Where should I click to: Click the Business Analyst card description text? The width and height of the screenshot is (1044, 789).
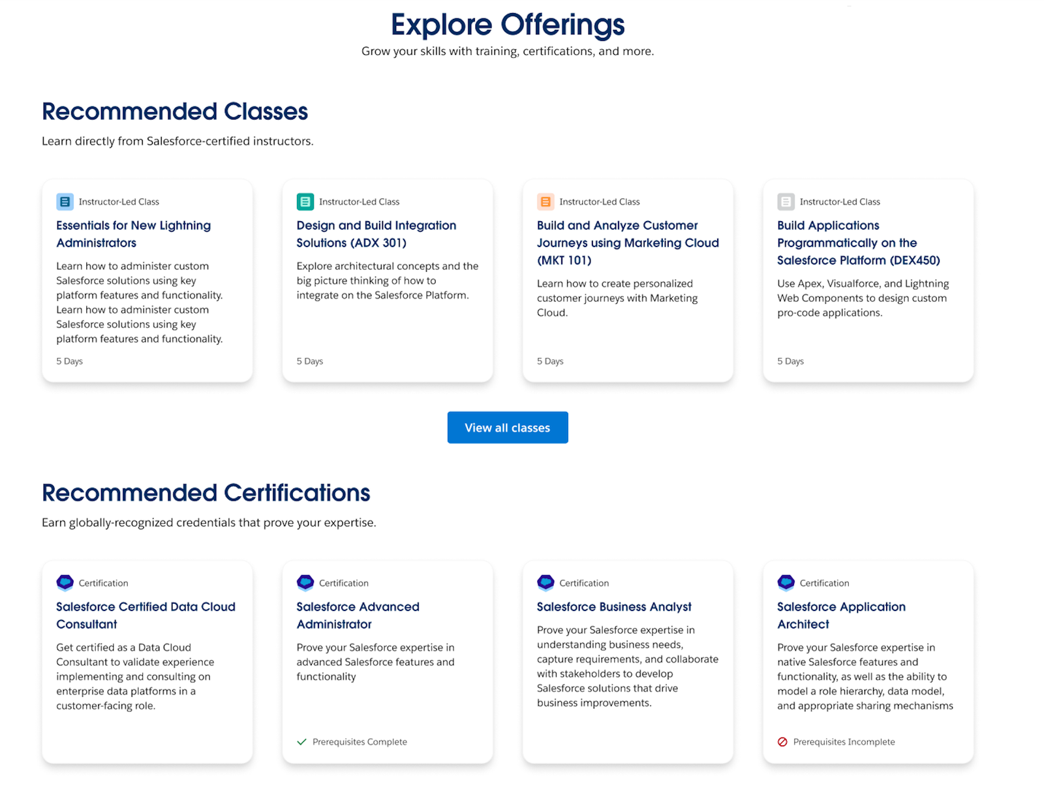click(627, 666)
